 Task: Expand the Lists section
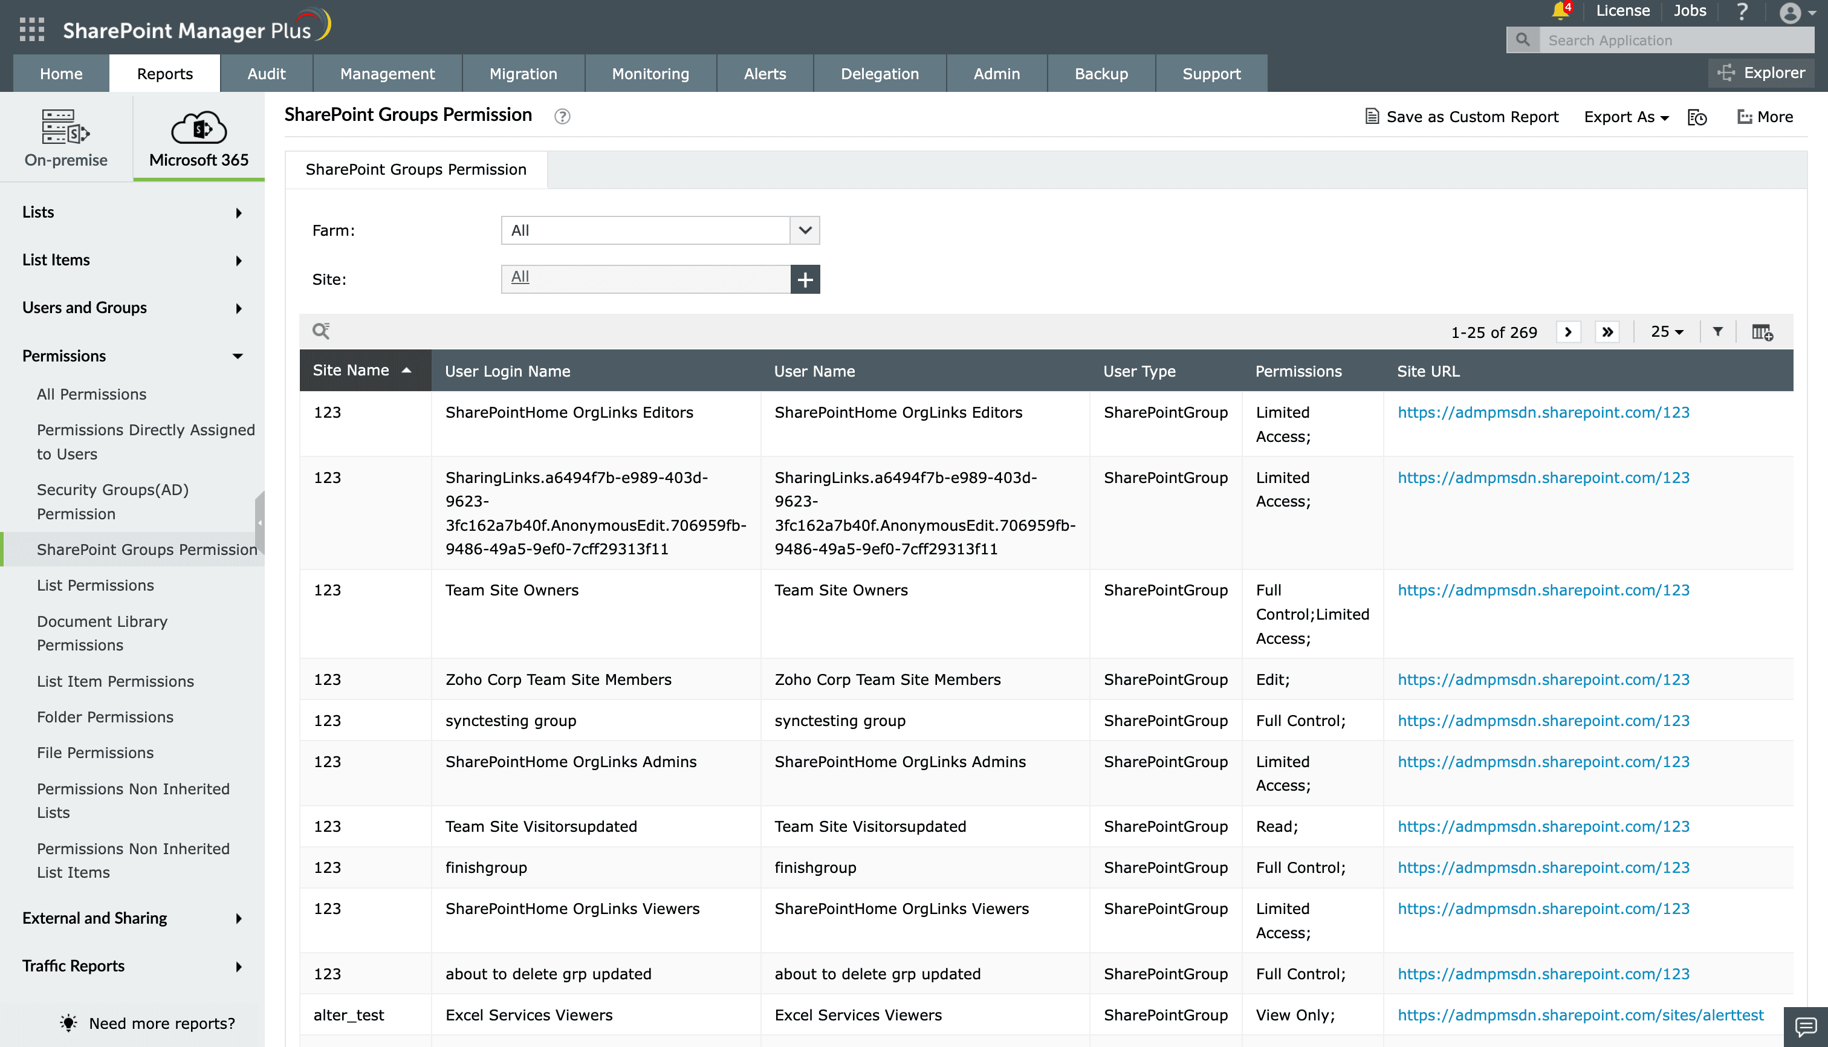(132, 212)
